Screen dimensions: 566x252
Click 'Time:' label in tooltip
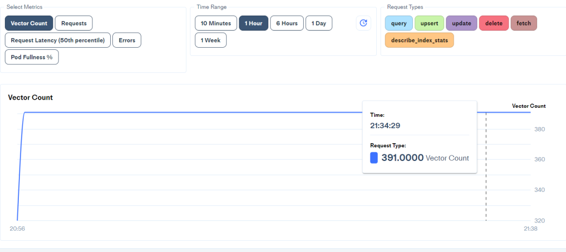pyautogui.click(x=377, y=115)
